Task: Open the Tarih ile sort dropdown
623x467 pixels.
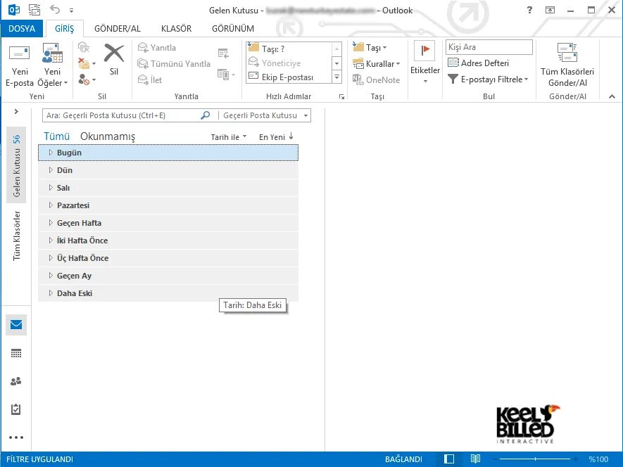Action: click(229, 137)
